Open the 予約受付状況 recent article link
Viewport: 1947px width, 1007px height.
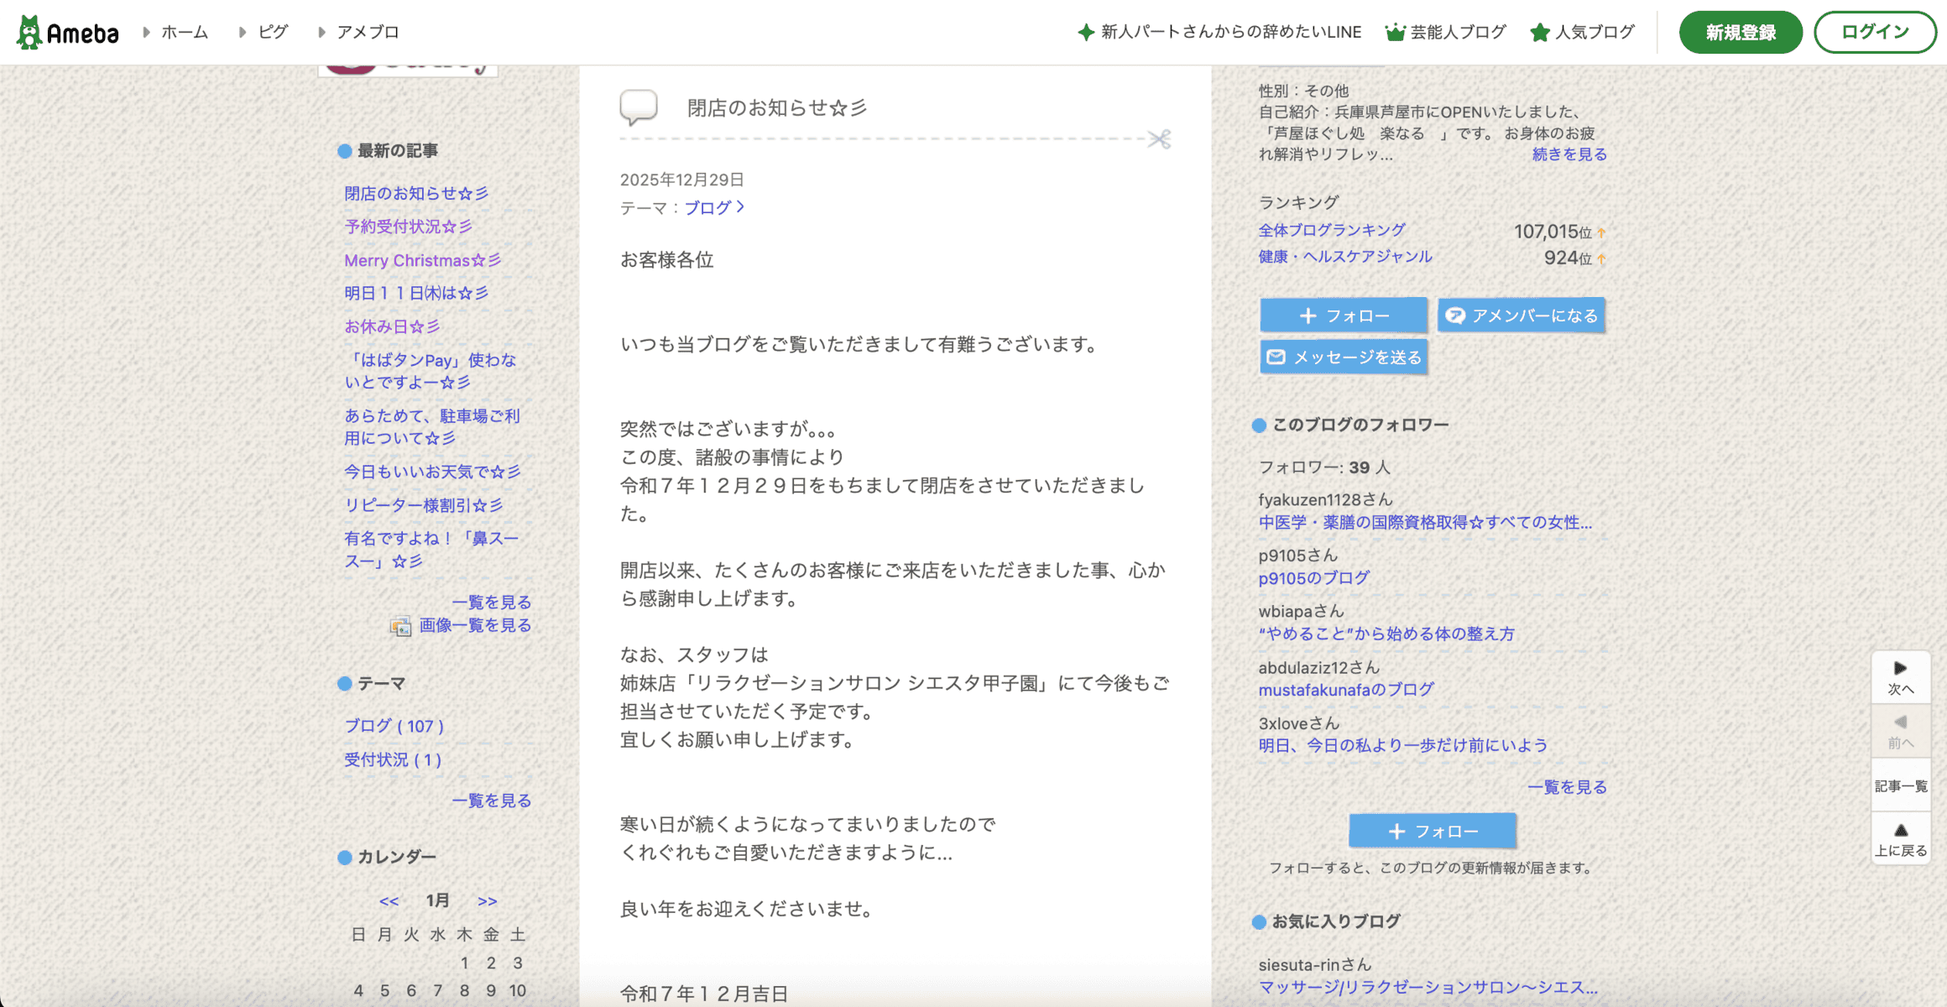click(408, 227)
